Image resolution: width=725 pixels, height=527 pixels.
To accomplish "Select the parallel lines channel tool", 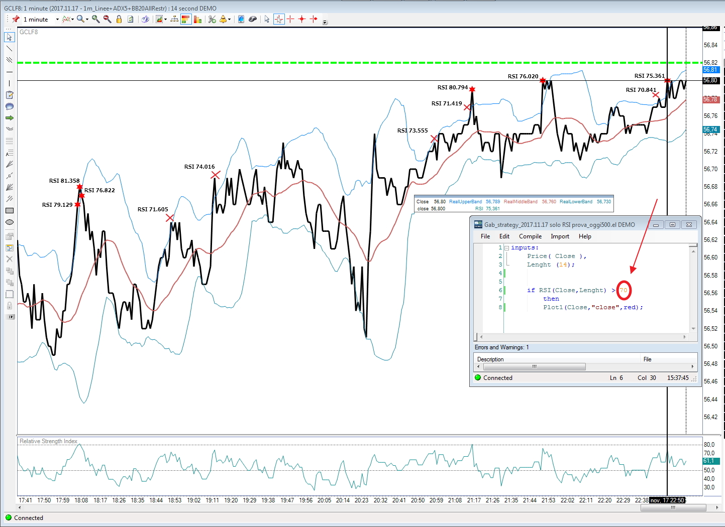I will pyautogui.click(x=9, y=60).
